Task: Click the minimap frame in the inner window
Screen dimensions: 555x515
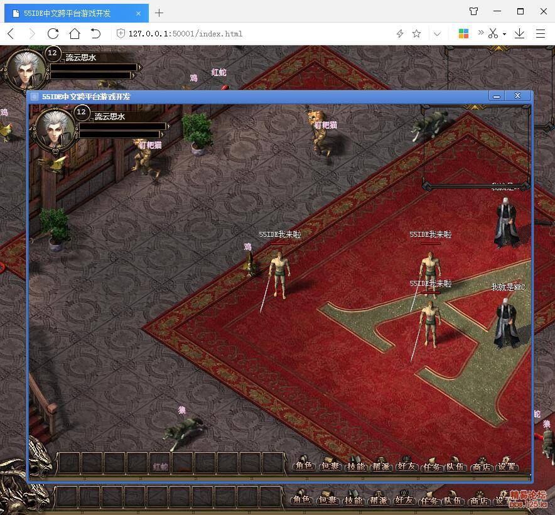Action: pos(477,147)
